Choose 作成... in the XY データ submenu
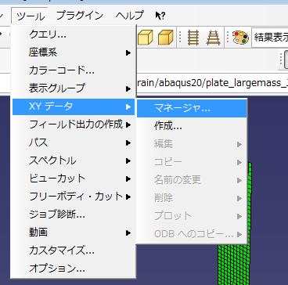The height and width of the screenshot is (285, 288). click(x=192, y=126)
